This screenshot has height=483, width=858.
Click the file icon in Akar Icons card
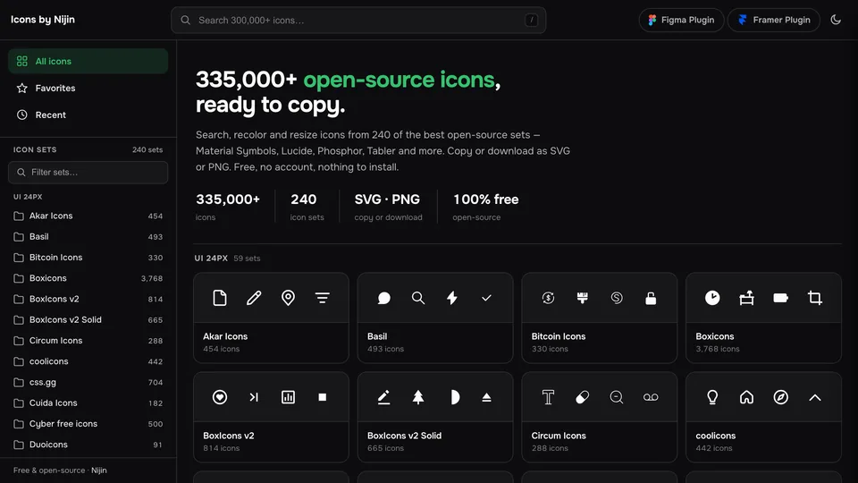tap(220, 298)
